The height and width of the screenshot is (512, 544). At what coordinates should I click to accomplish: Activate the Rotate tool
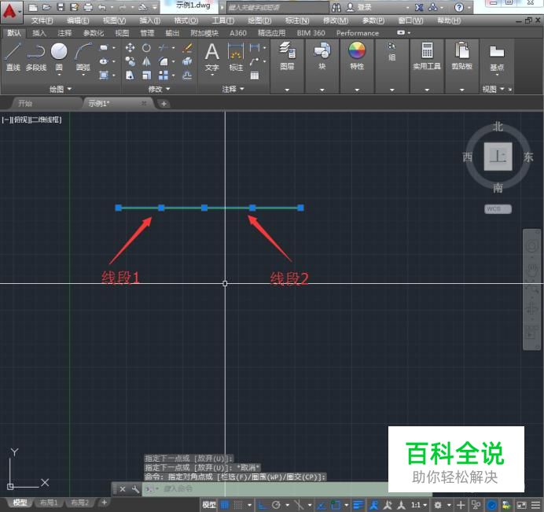[146, 47]
